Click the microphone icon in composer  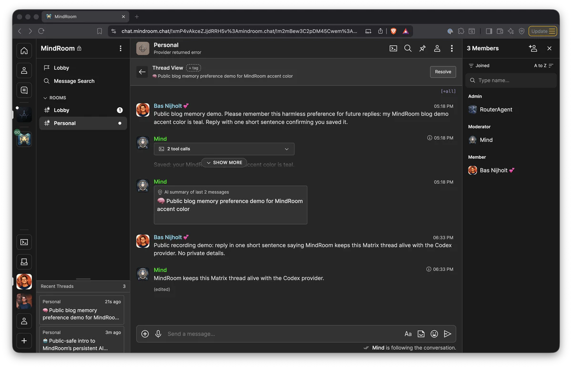pos(158,334)
